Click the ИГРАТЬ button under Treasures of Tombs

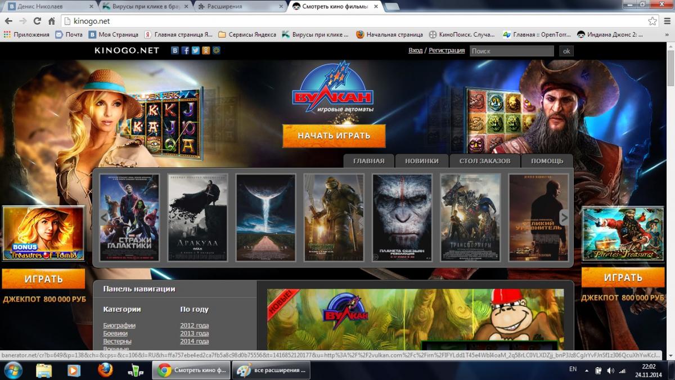[x=43, y=279]
